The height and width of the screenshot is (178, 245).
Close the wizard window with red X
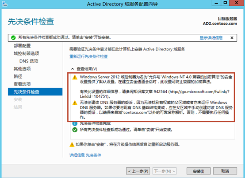(x=237, y=3)
